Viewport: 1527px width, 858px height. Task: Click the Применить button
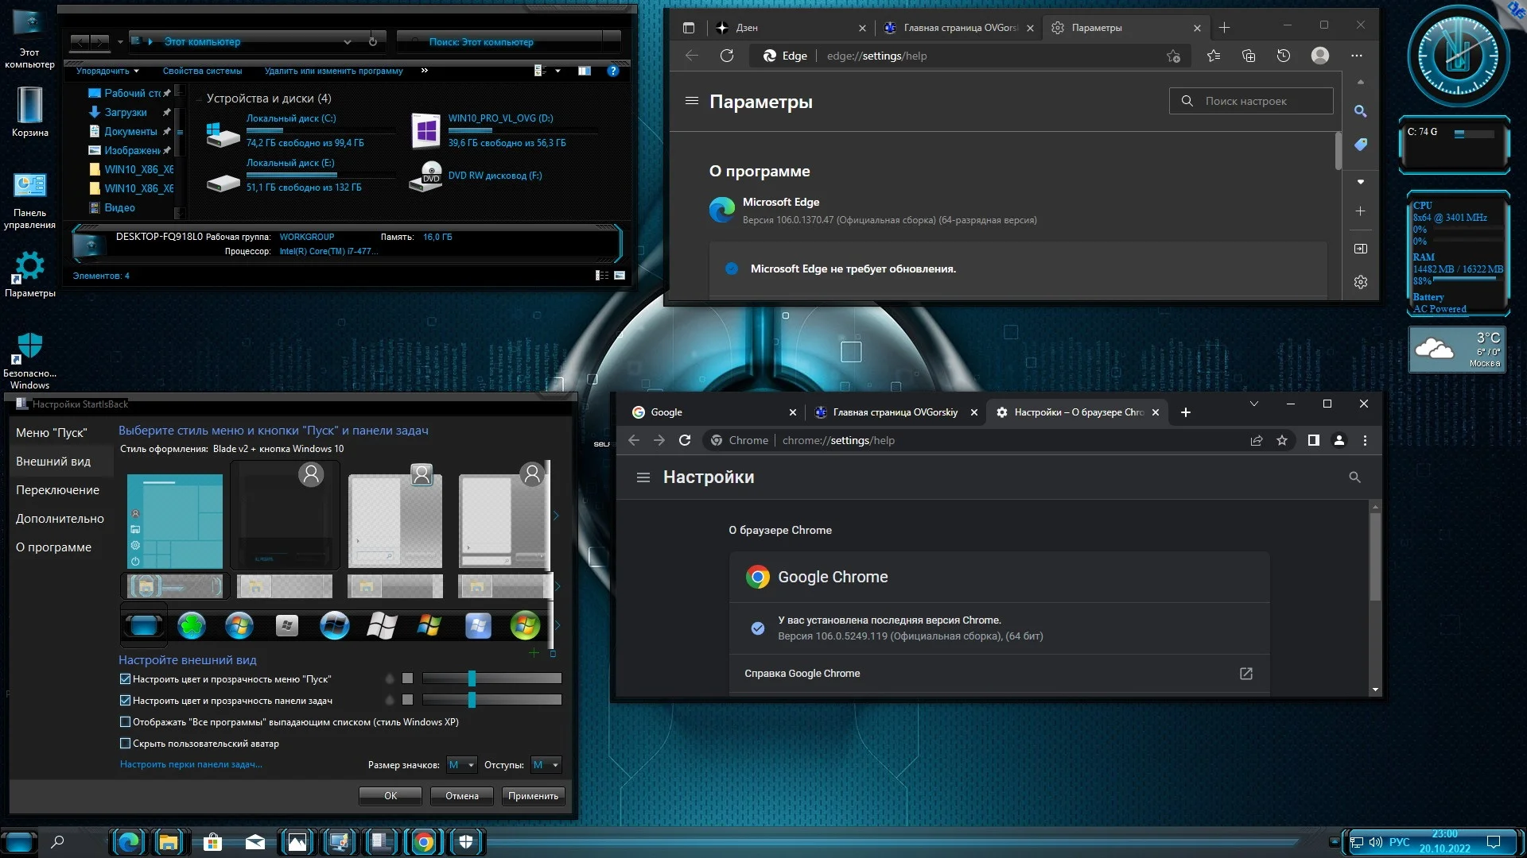click(533, 796)
